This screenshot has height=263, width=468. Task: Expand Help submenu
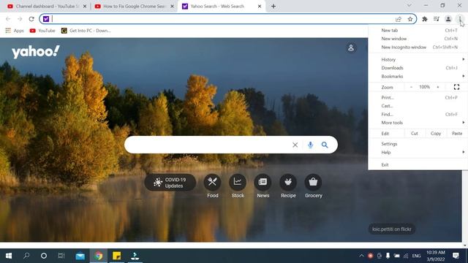pos(418,153)
